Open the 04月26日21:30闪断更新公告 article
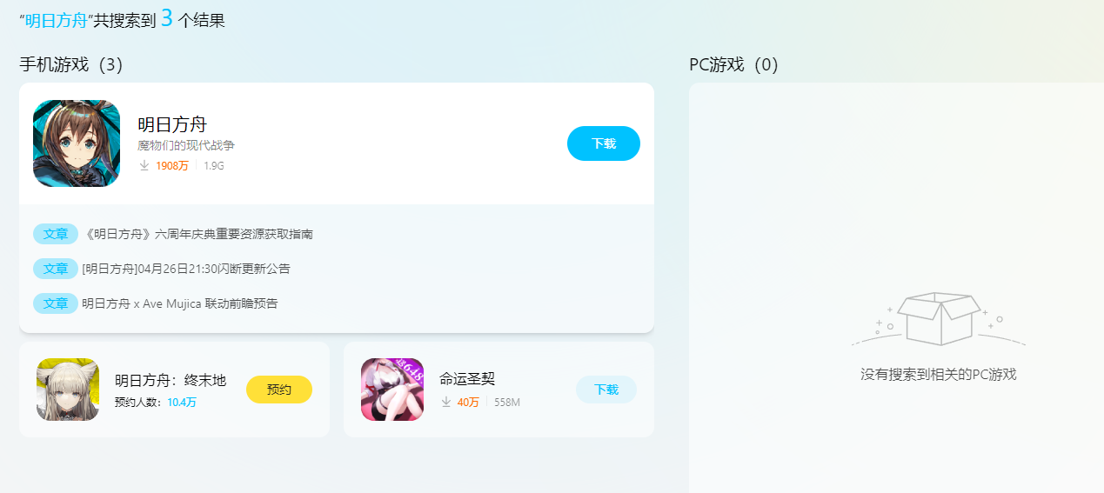This screenshot has height=493, width=1104. pyautogui.click(x=186, y=269)
